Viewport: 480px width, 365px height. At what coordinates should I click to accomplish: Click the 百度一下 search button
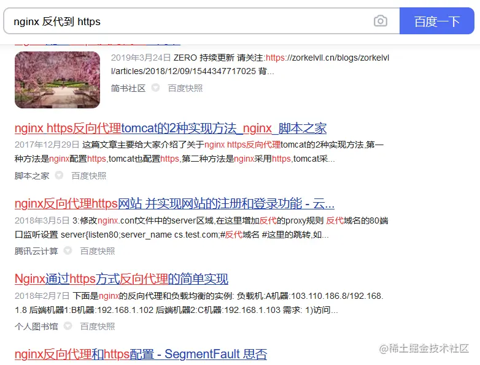(437, 21)
